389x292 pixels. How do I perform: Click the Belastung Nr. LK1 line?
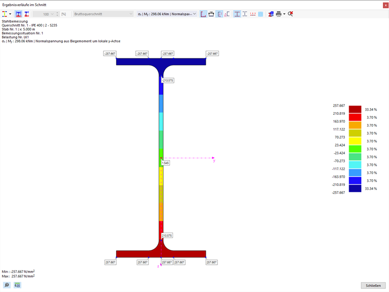(x=15, y=37)
